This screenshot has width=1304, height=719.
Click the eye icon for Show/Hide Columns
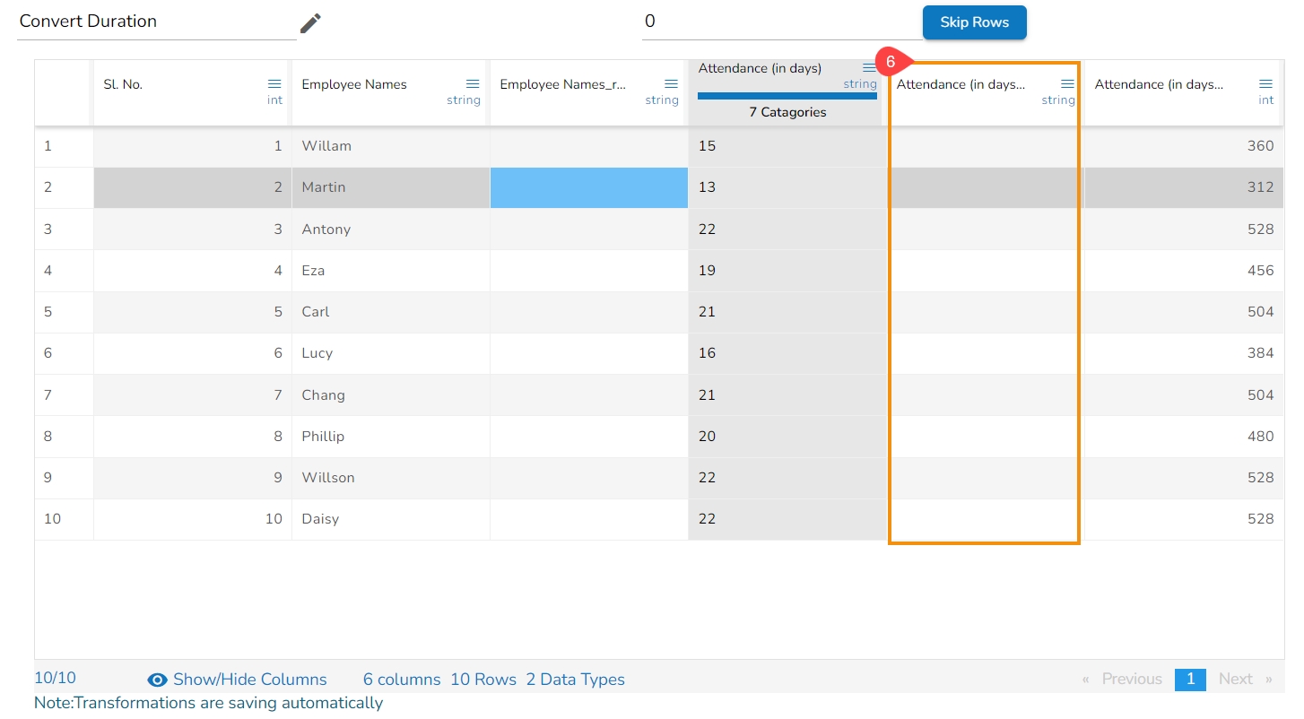coord(157,680)
